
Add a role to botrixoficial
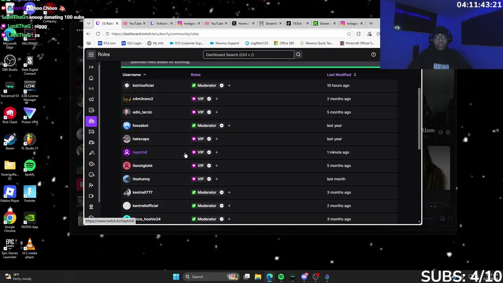(229, 85)
